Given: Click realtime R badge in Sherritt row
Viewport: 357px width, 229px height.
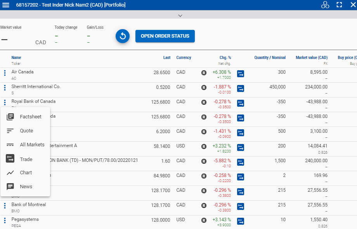Looking at the screenshot, I should [204, 88].
